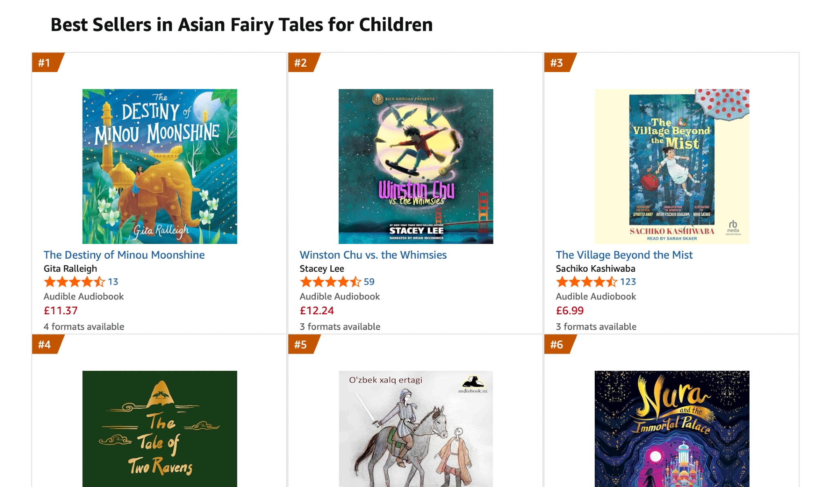The height and width of the screenshot is (487, 818).
Task: Open The Destiny of Minou Moonshine title link
Action: pos(124,255)
